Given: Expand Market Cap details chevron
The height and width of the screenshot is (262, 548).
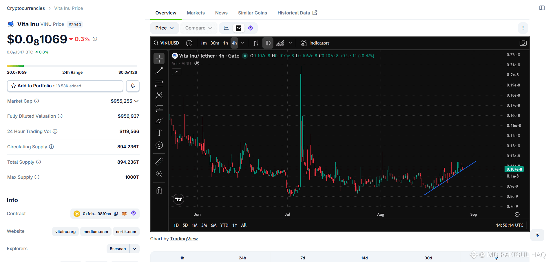Looking at the screenshot, I should (136, 101).
